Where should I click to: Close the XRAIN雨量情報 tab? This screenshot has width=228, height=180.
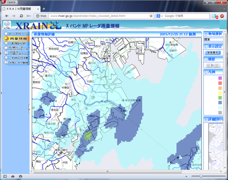click(x=38, y=9)
